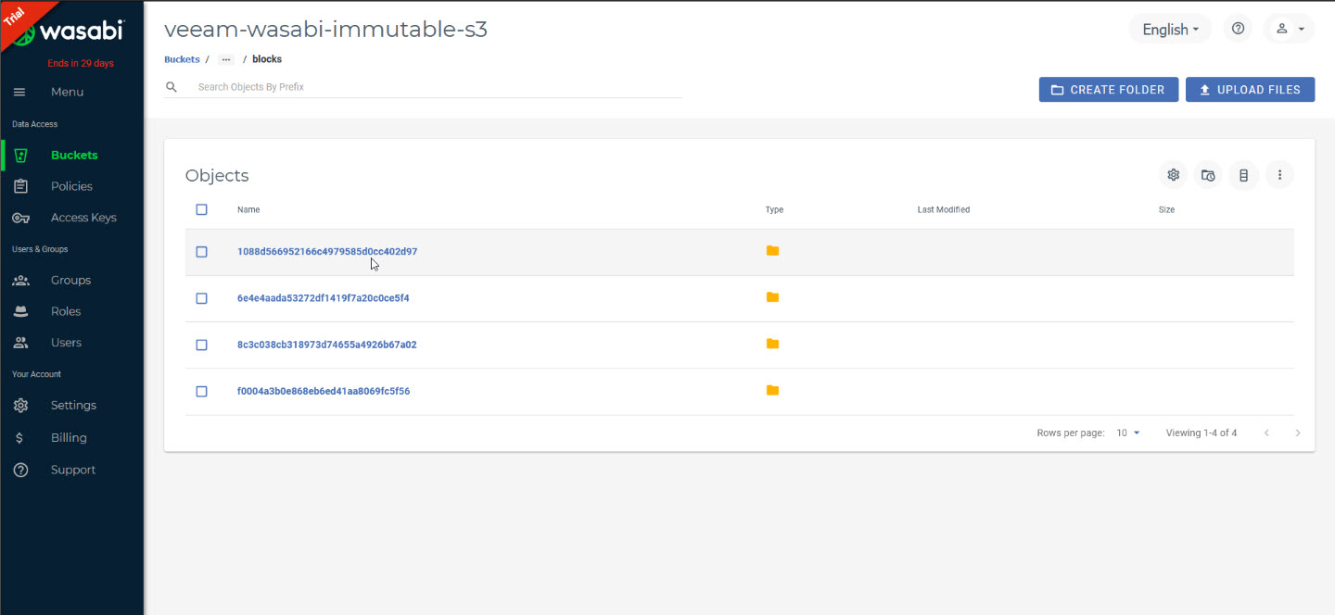
Task: Open Policies in the sidebar menu
Action: tap(71, 186)
